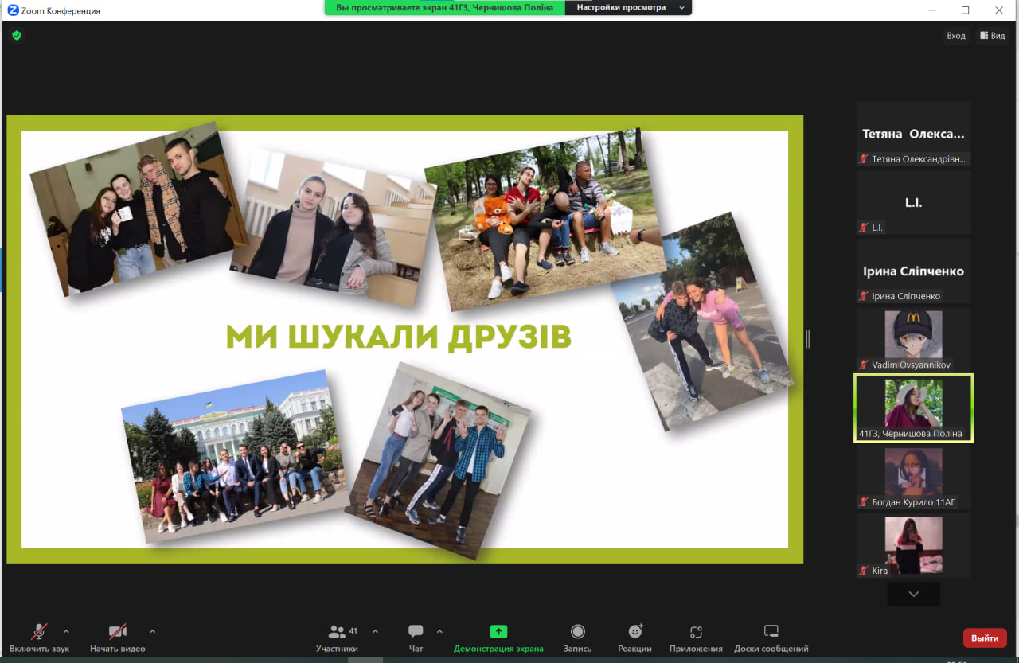The image size is (1019, 663).
Task: Open the Чат chat panel
Action: pos(416,638)
